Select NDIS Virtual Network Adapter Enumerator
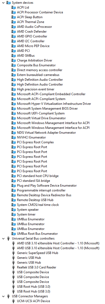 (46, 133)
